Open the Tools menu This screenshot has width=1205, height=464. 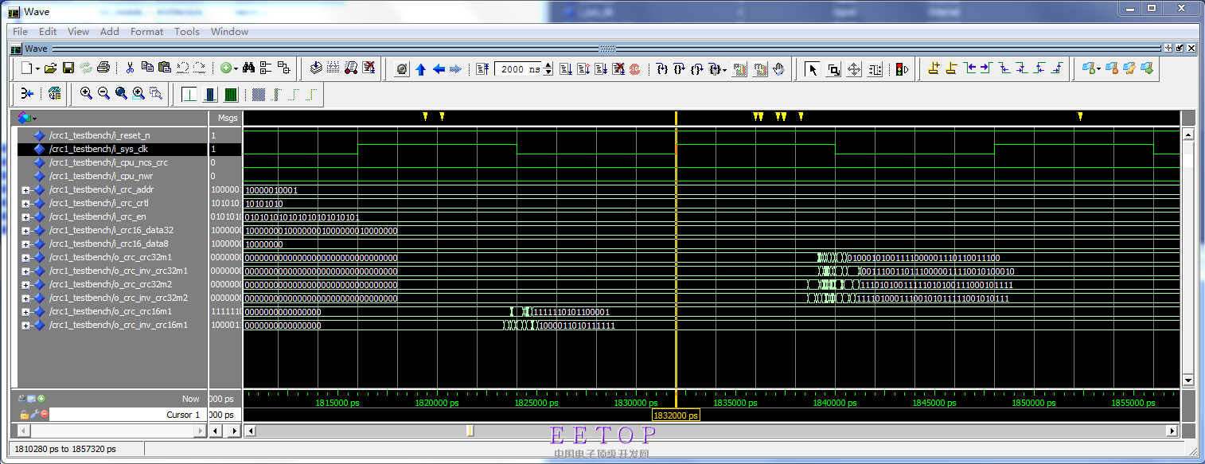tap(187, 32)
